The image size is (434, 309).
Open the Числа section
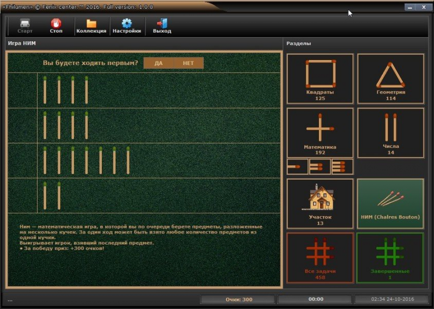click(391, 133)
